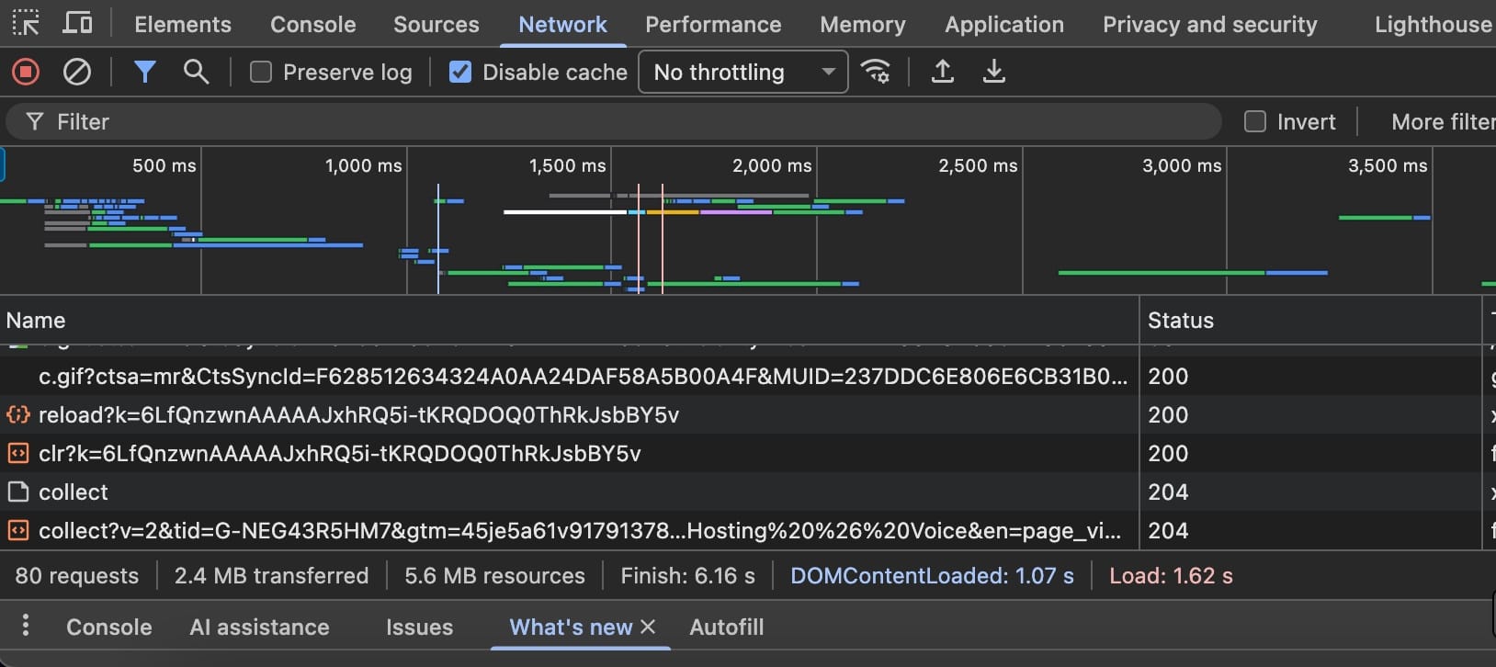Stop recording network log
Image resolution: width=1496 pixels, height=667 pixels.
click(26, 72)
